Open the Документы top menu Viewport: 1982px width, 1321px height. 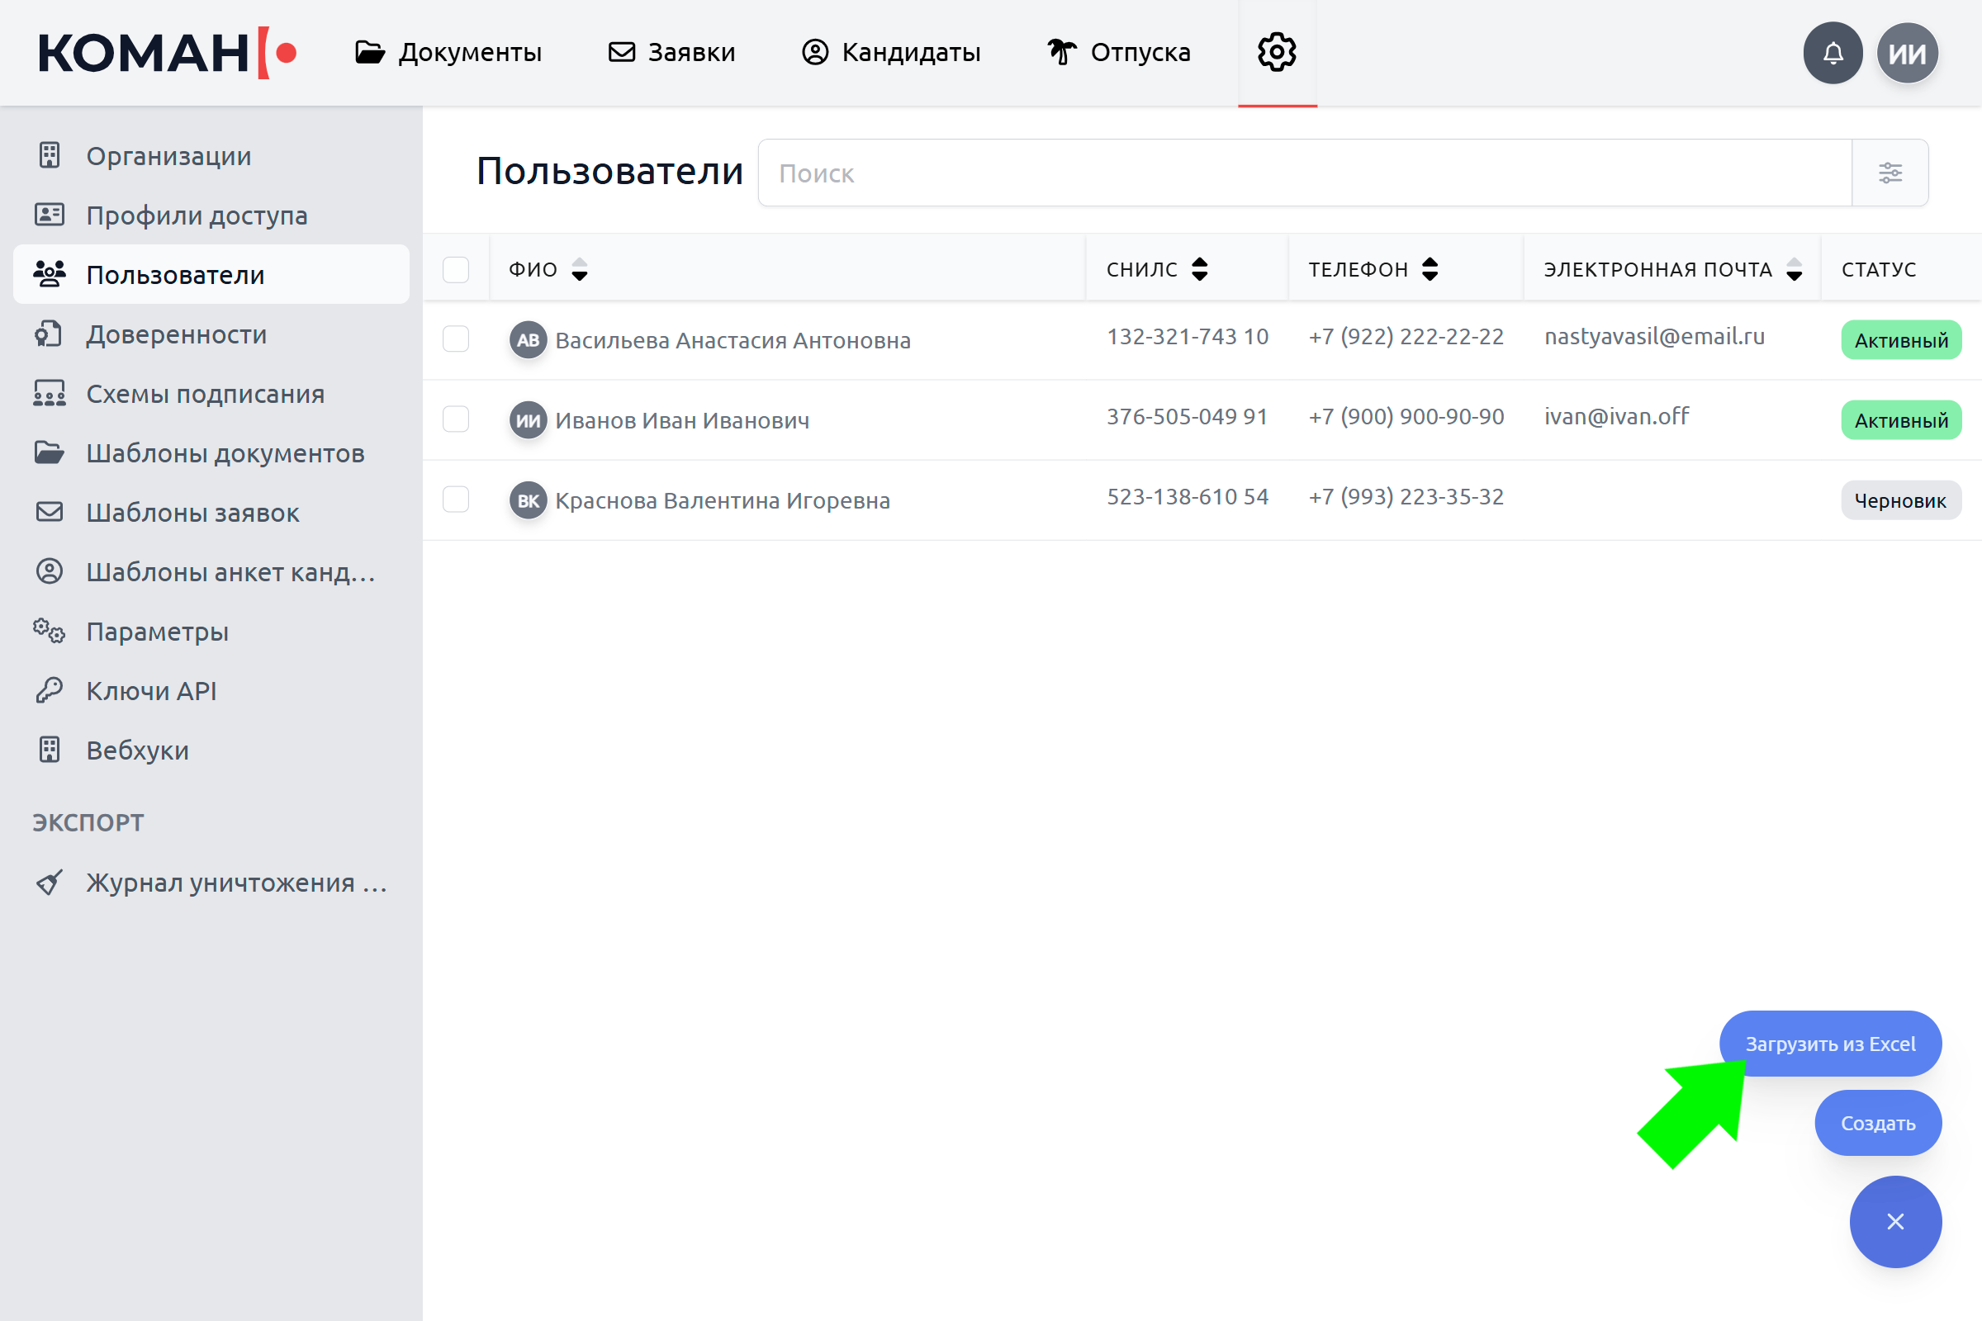448,52
